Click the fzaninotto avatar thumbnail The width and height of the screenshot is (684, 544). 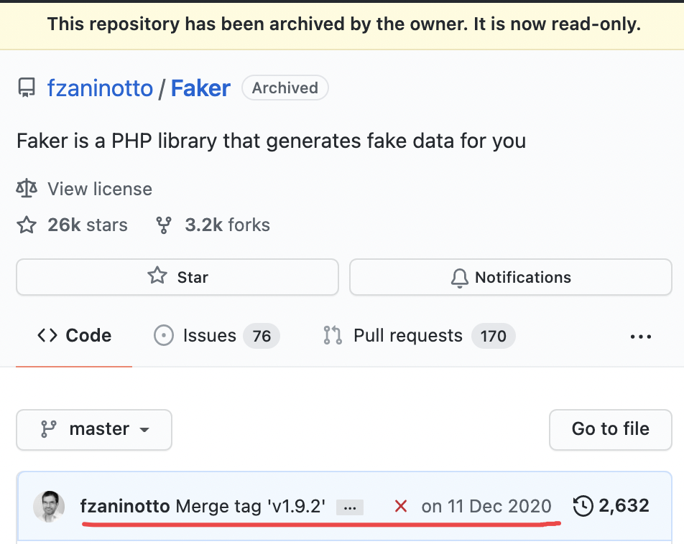(49, 507)
